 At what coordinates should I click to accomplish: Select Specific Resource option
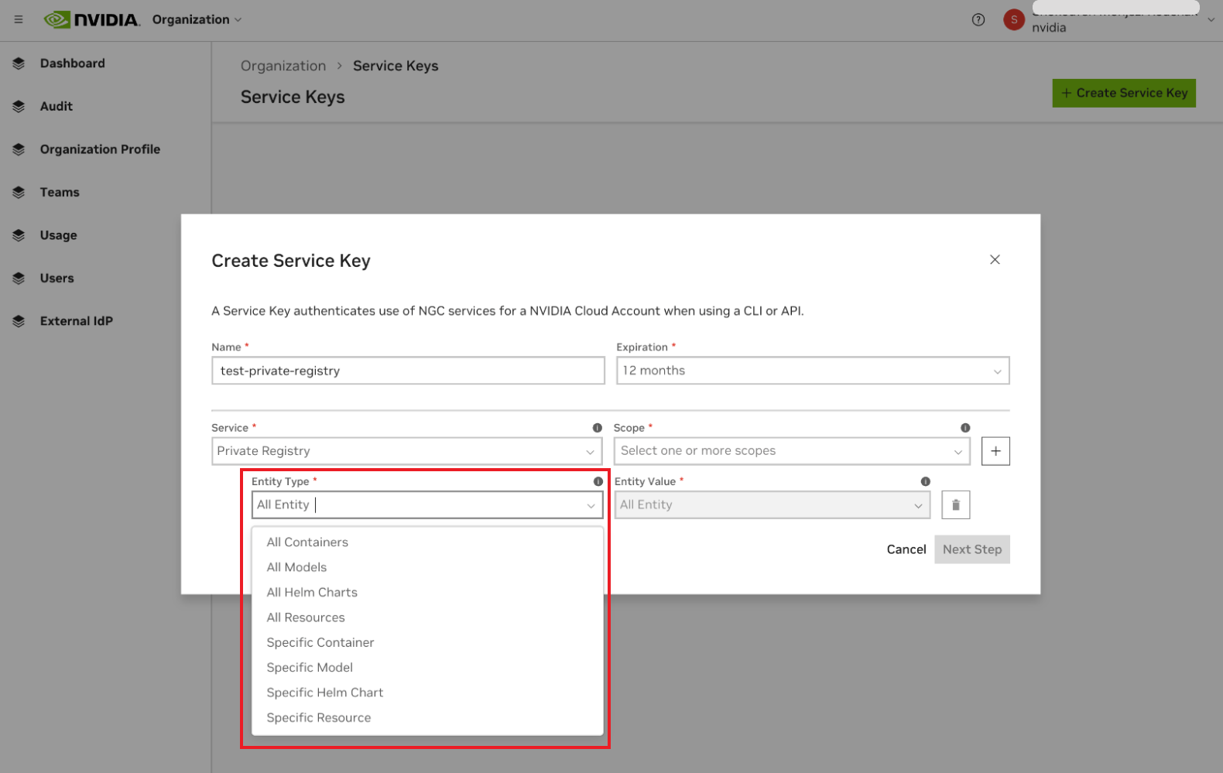click(427, 718)
